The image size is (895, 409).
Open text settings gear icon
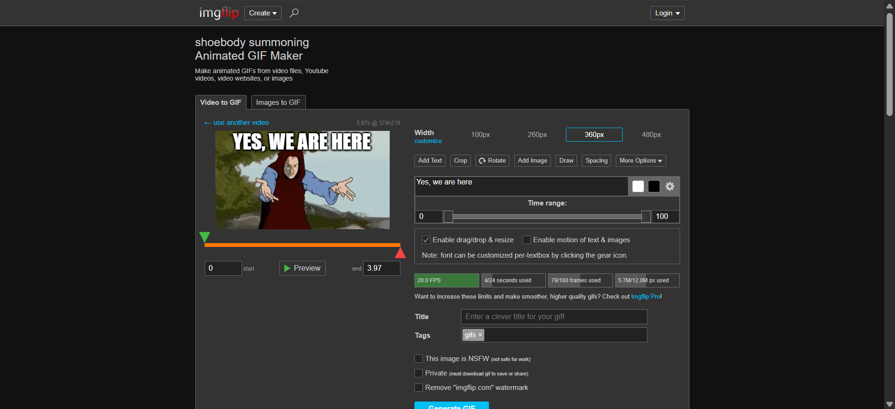[x=670, y=186]
